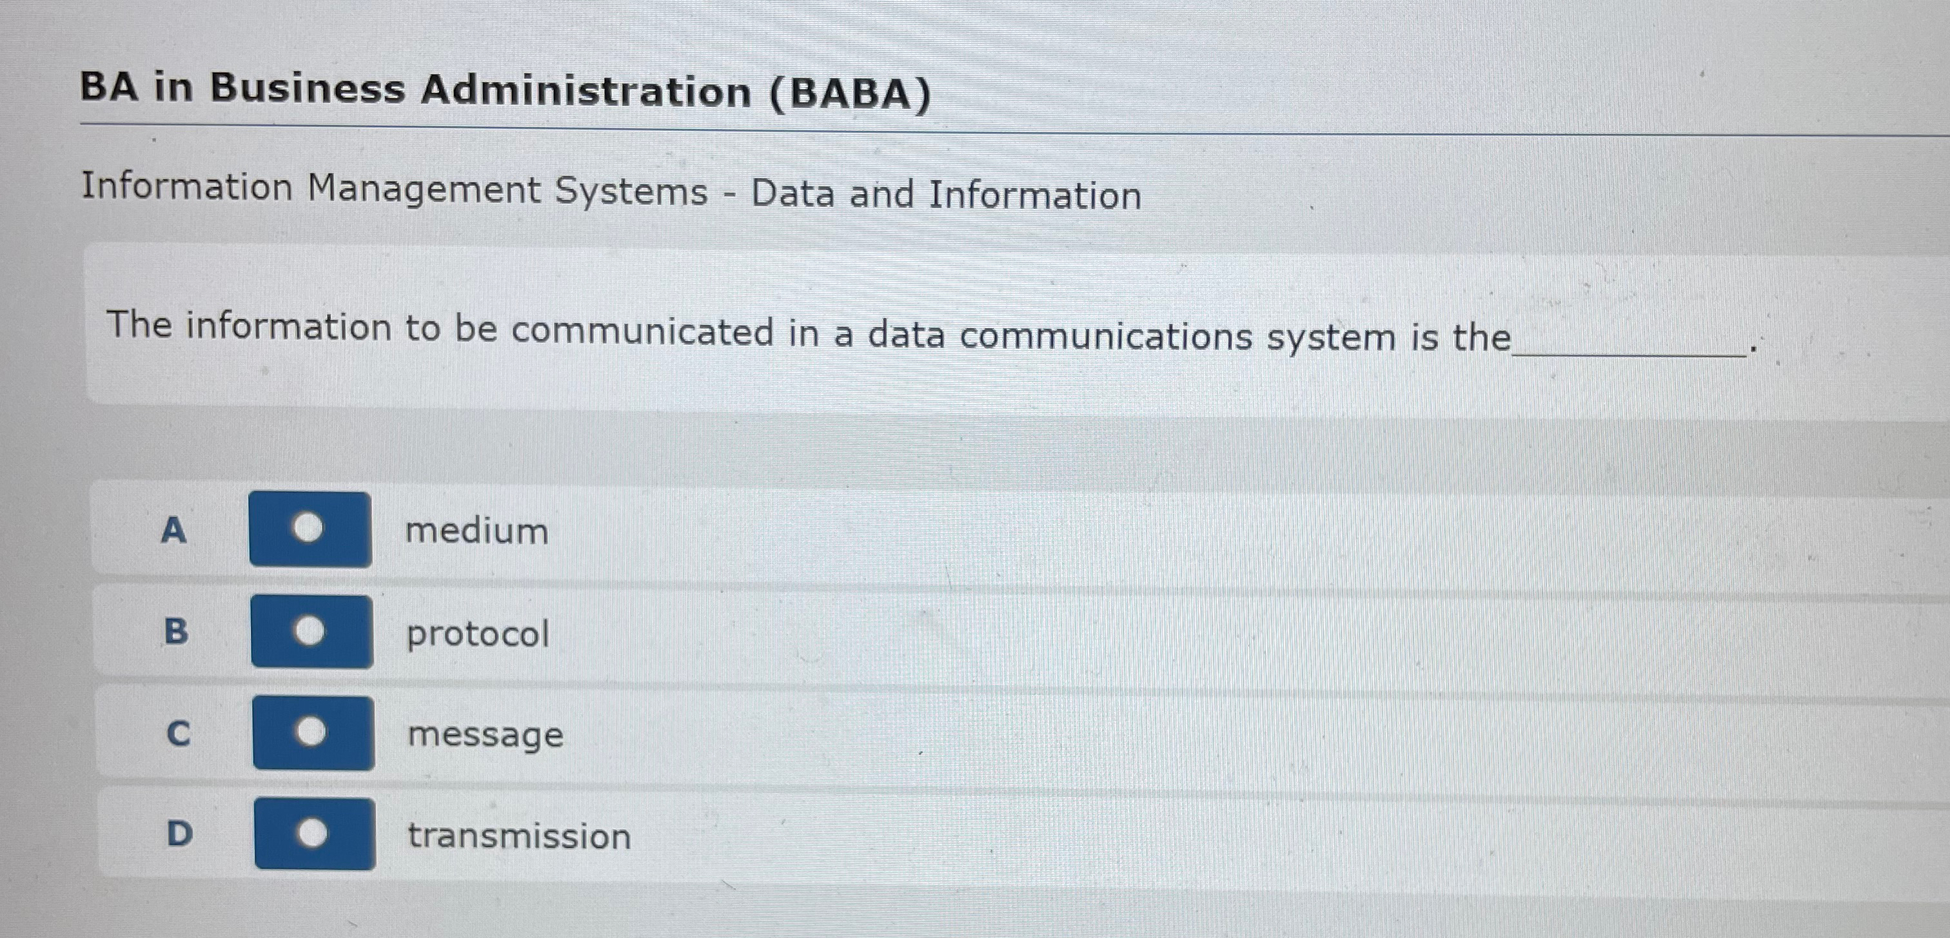
Task: Click the fill-in blank underline in question
Action: coord(1630,351)
